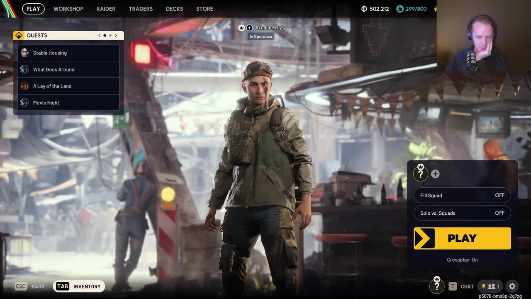531x299 pixels.
Task: Click the A Lay of the Land portrait
Action: (x=24, y=86)
